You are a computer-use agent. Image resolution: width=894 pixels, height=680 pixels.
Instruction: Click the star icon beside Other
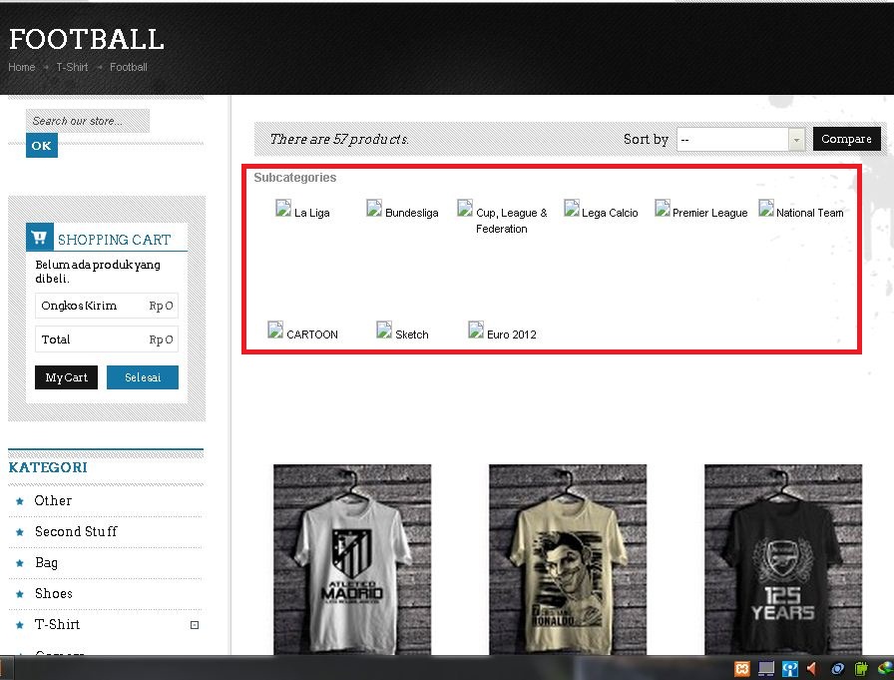coord(20,501)
